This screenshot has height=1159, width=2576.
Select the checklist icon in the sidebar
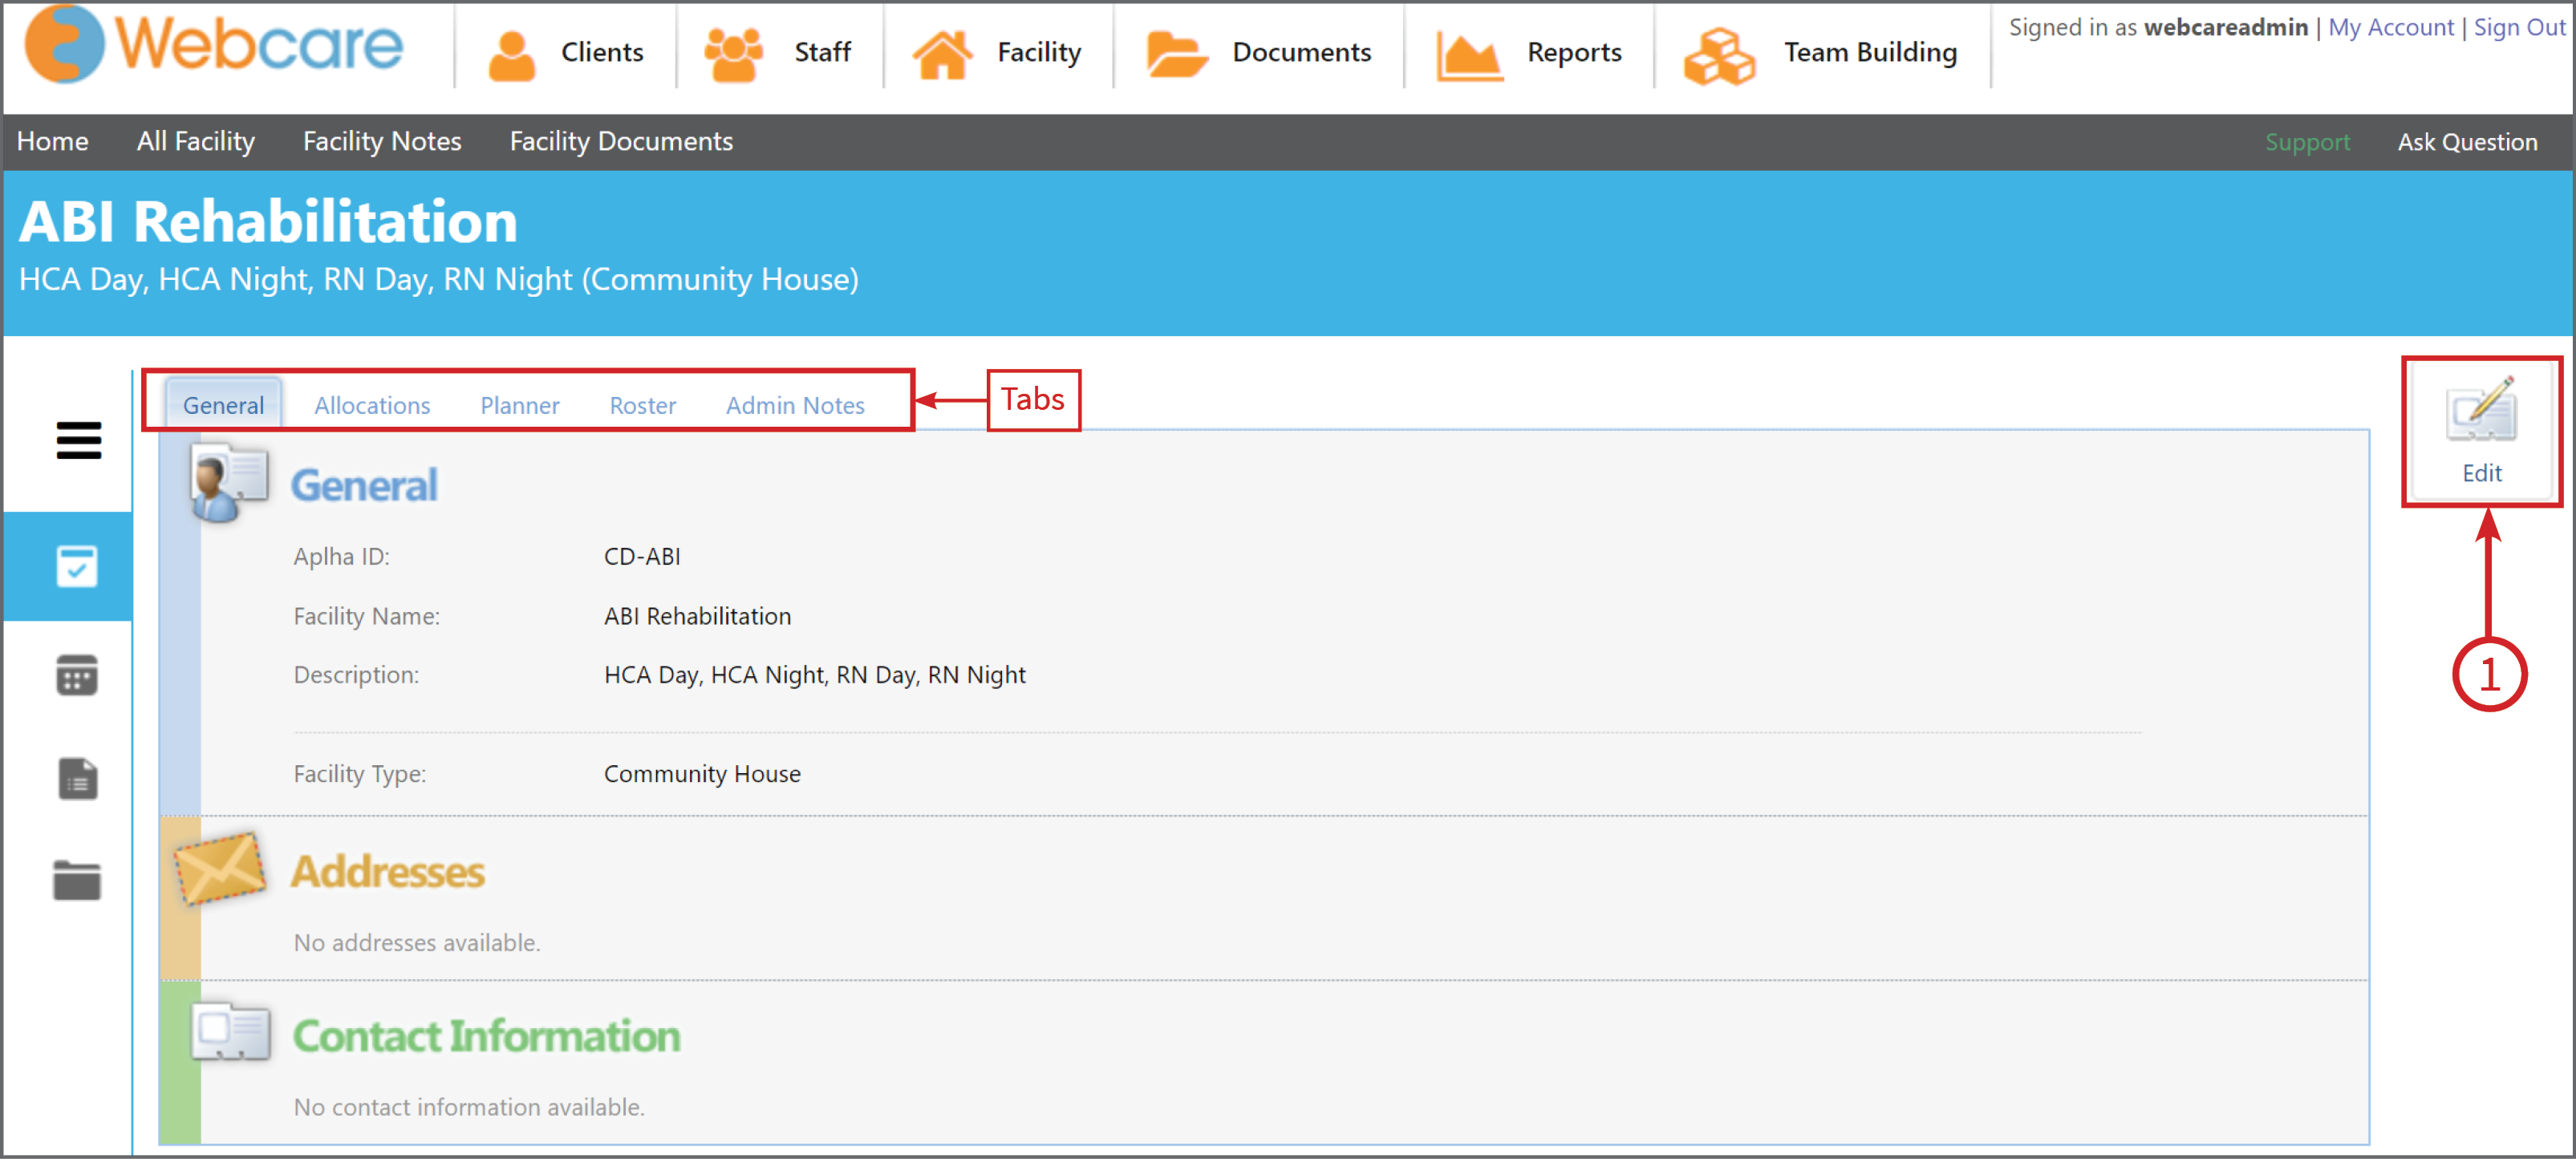pyautogui.click(x=78, y=566)
